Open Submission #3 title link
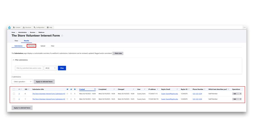This screenshot has height=124, width=256. 49,93
